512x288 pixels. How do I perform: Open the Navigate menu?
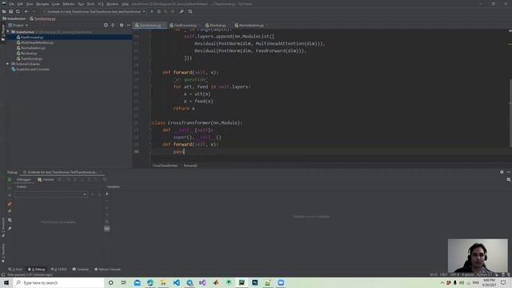click(x=42, y=4)
